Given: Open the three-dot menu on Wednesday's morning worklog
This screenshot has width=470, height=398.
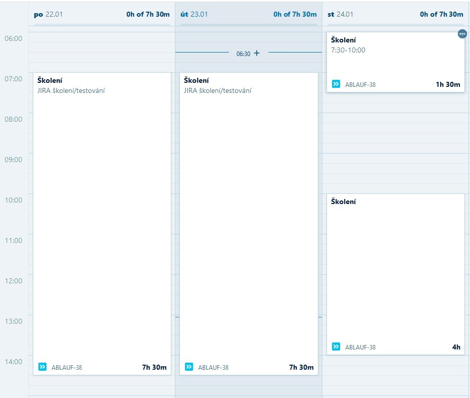Looking at the screenshot, I should [x=462, y=34].
